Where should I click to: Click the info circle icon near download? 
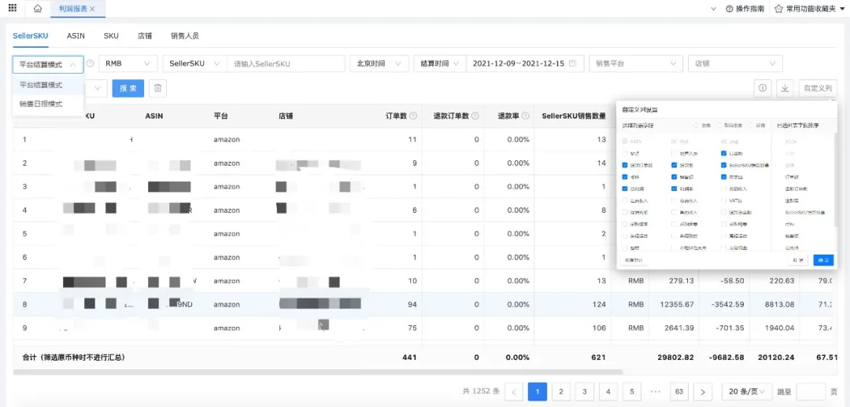[762, 88]
